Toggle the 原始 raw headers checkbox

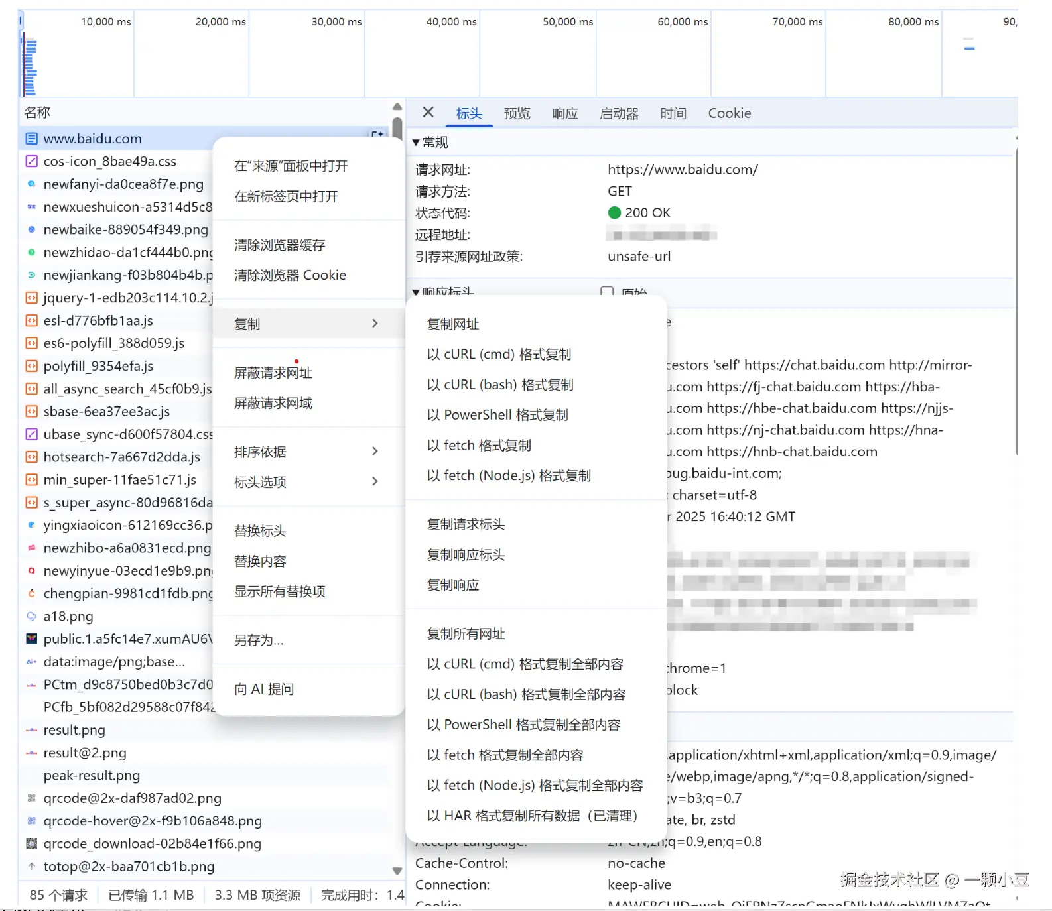coord(607,292)
